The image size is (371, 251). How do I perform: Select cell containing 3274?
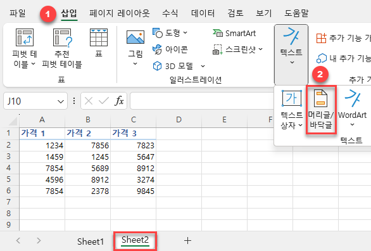point(134,179)
